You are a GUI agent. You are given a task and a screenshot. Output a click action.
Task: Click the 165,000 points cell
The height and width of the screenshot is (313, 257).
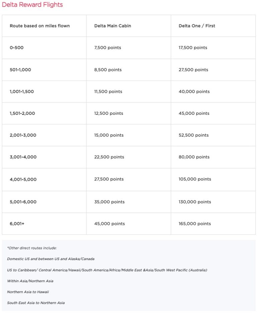point(195,224)
